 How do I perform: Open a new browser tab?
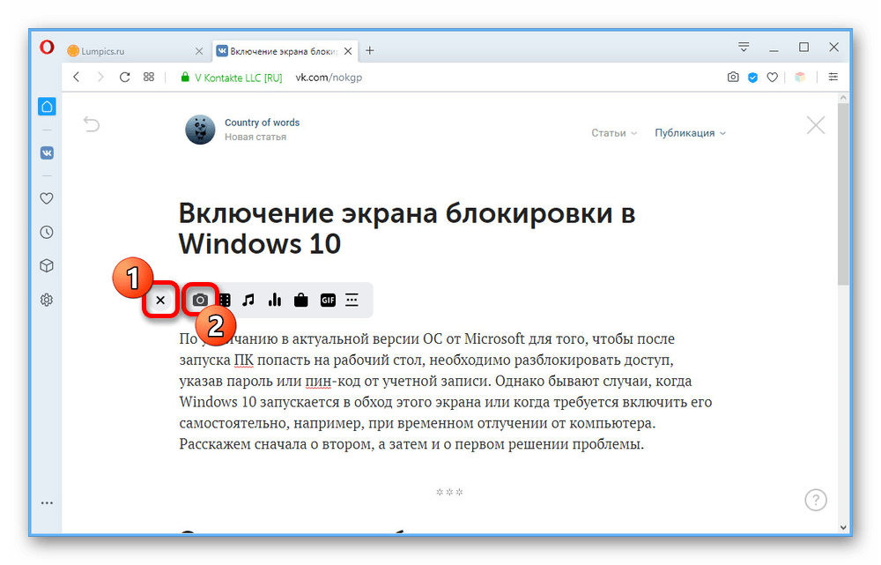click(x=370, y=50)
